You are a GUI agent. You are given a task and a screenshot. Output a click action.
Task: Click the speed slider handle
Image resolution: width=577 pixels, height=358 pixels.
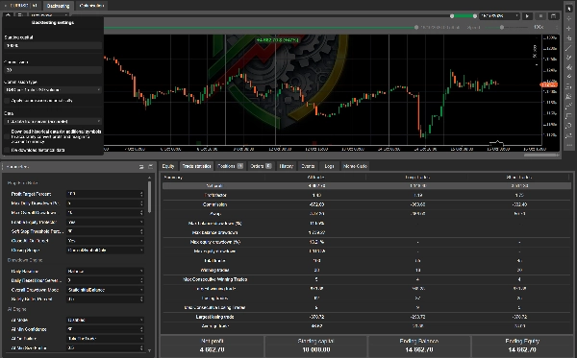[502, 27]
